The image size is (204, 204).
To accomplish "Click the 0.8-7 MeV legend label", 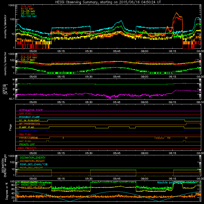I will (28, 60).
